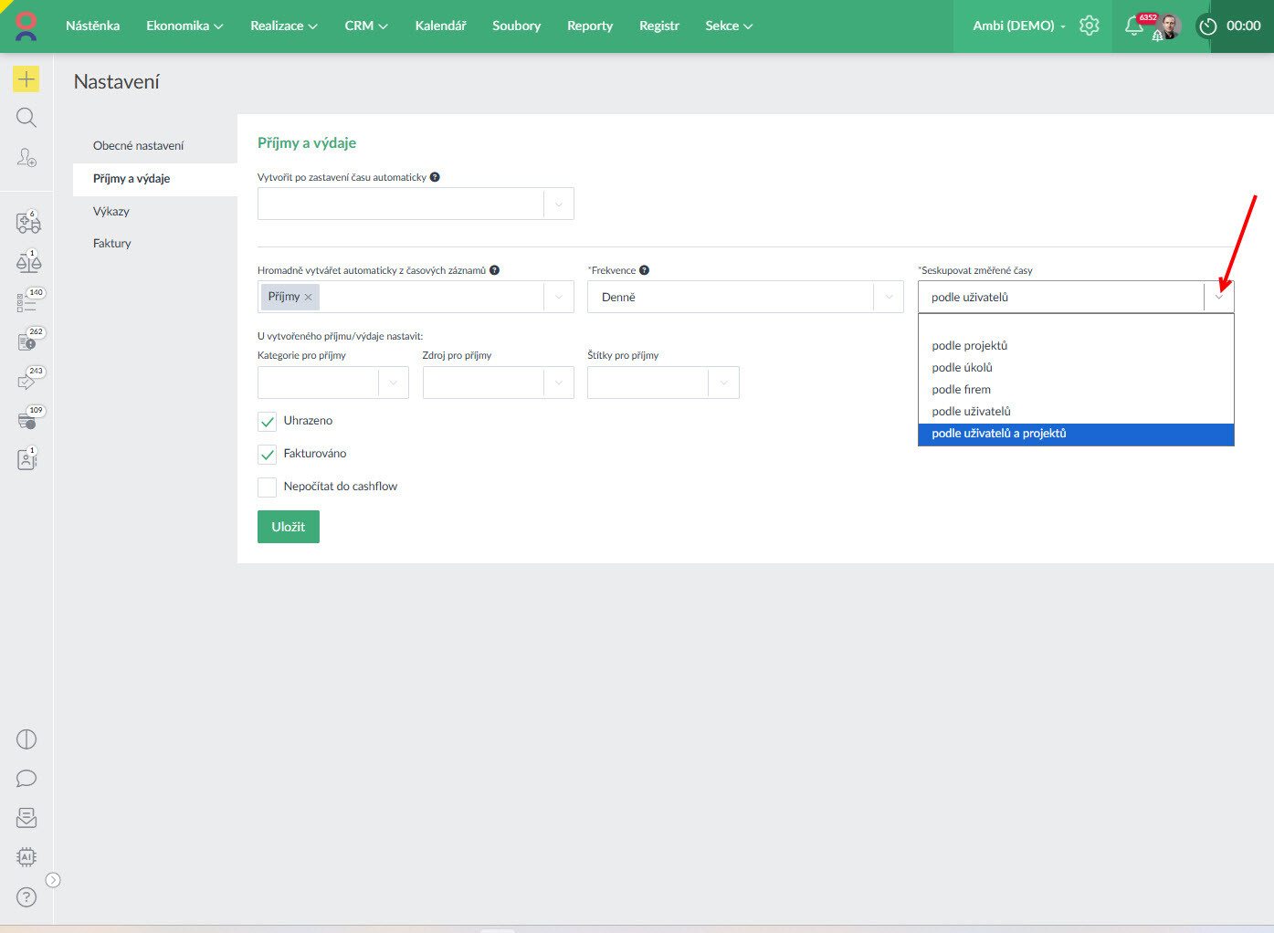
Task: Uncheck the Fakturováno checkbox
Action: click(x=268, y=455)
